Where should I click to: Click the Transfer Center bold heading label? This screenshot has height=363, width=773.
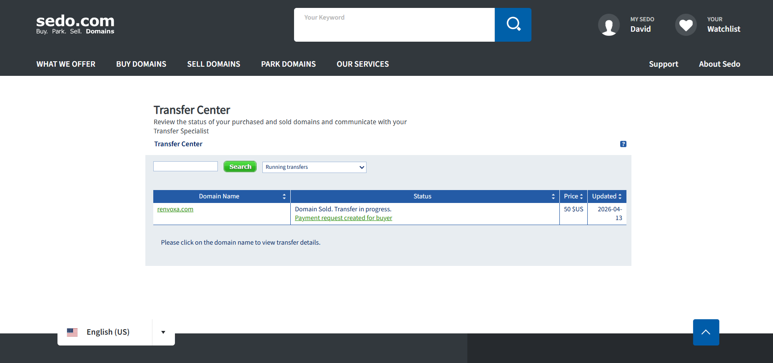coord(178,144)
